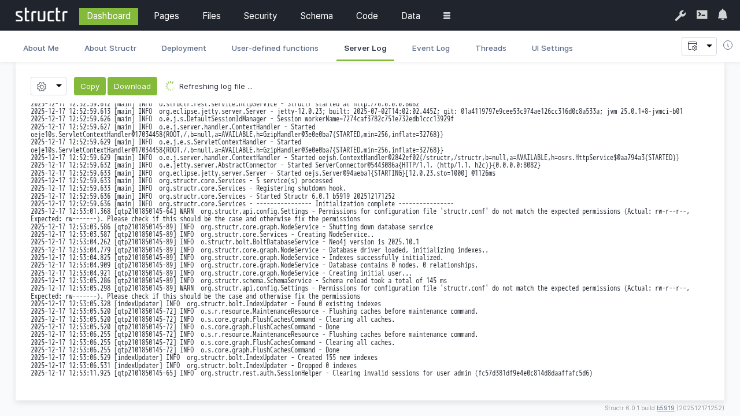Screen dimensions: 740x416
Task: Switch to the Event Log tab
Action: coord(431,48)
